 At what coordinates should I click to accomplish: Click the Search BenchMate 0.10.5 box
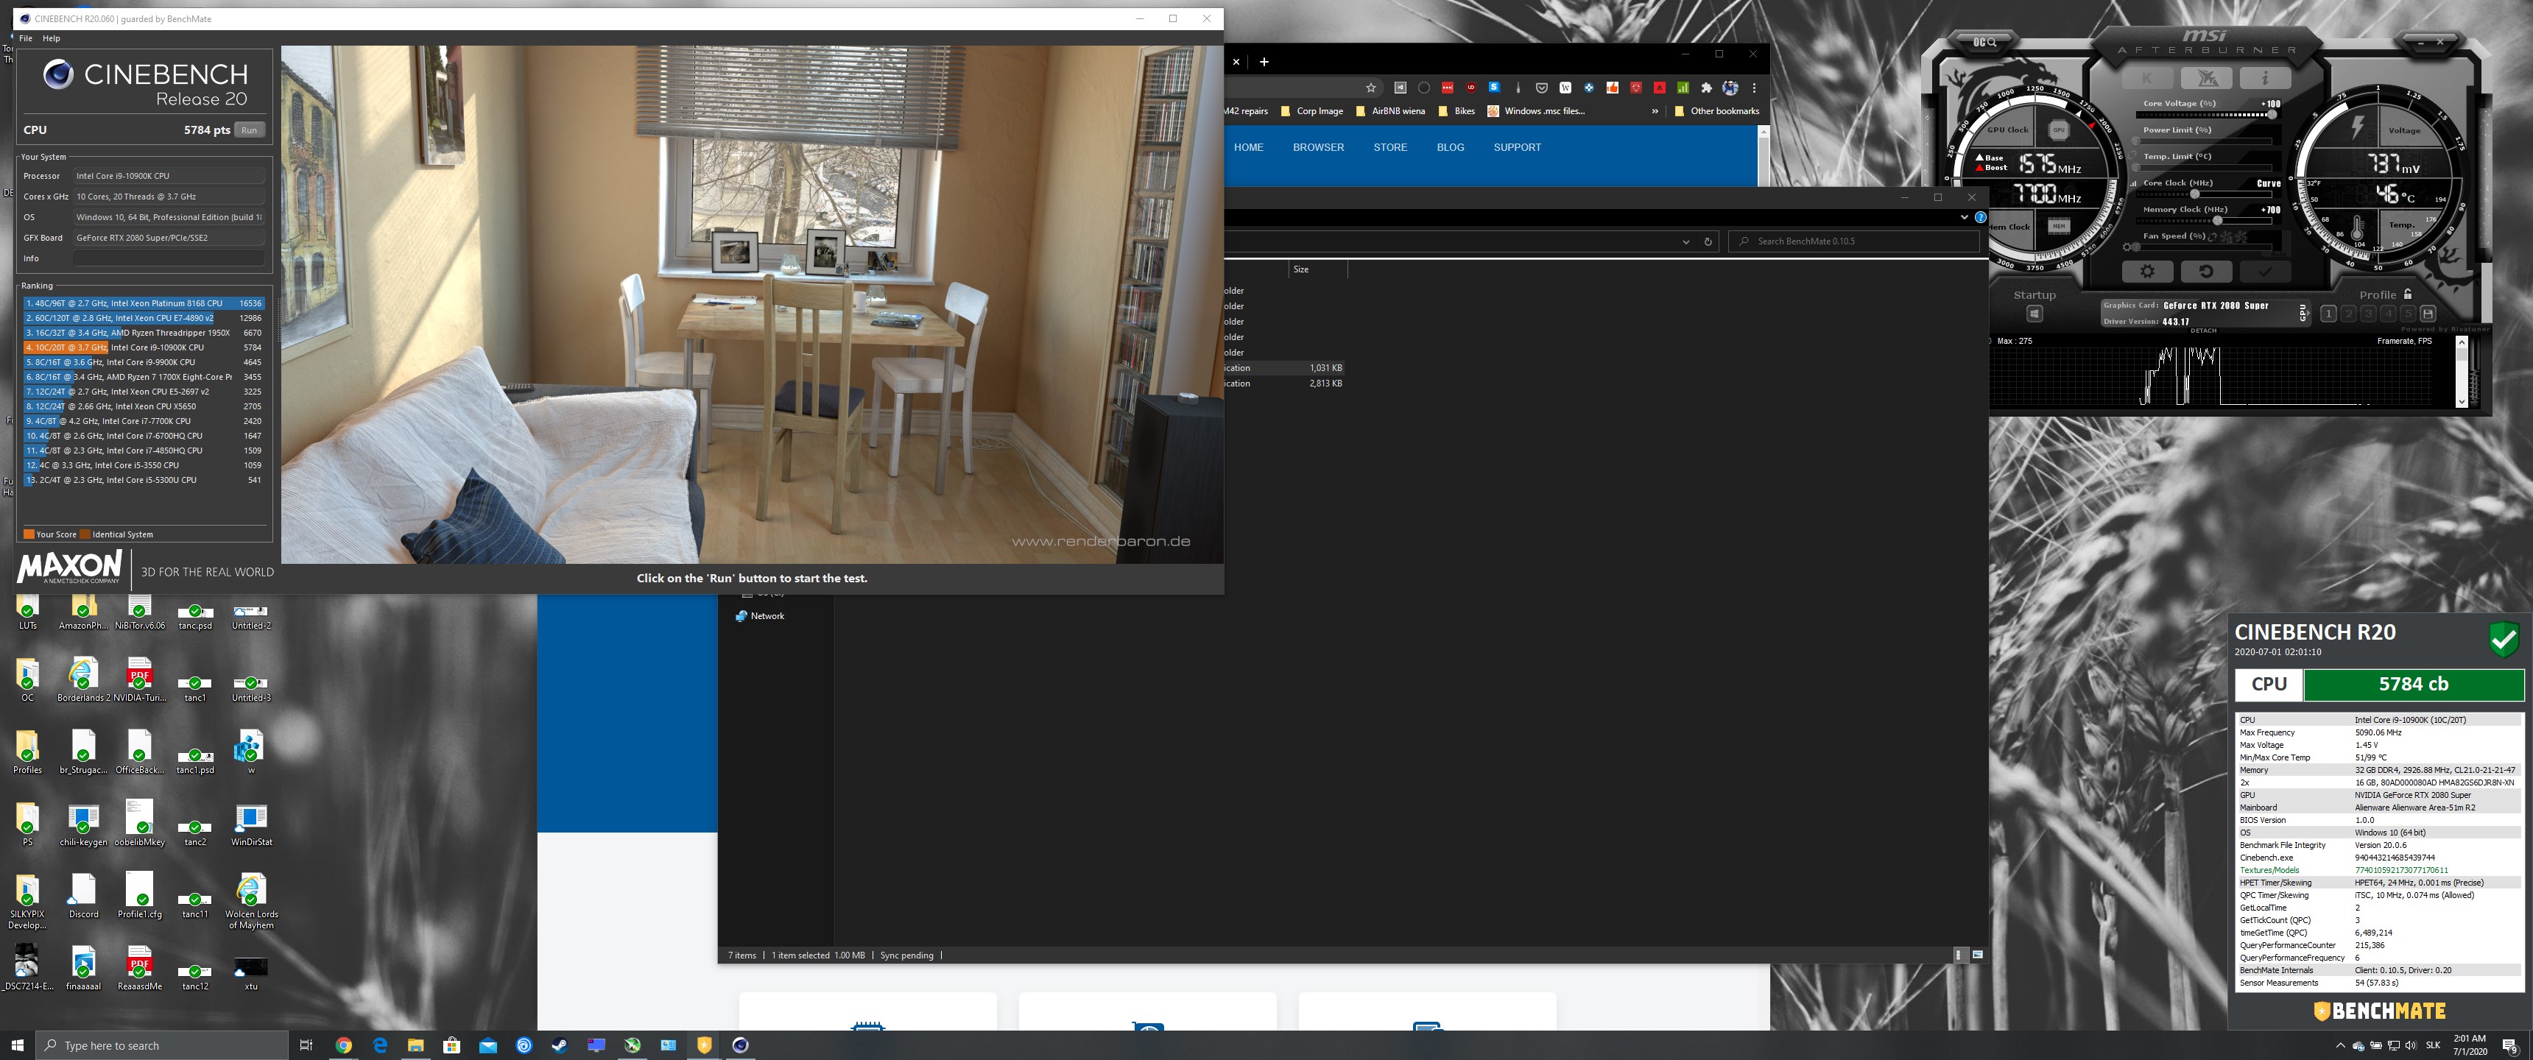click(x=1853, y=241)
